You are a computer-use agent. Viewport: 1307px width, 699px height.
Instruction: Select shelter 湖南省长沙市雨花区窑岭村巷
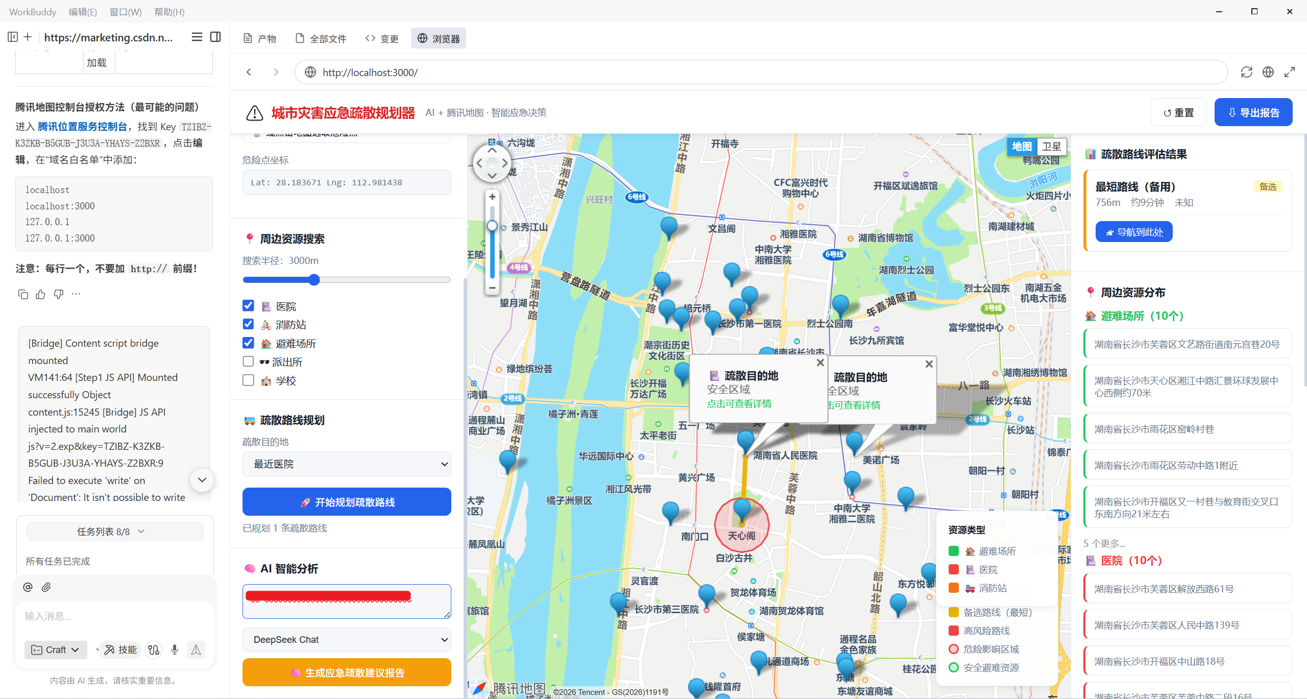point(1188,429)
